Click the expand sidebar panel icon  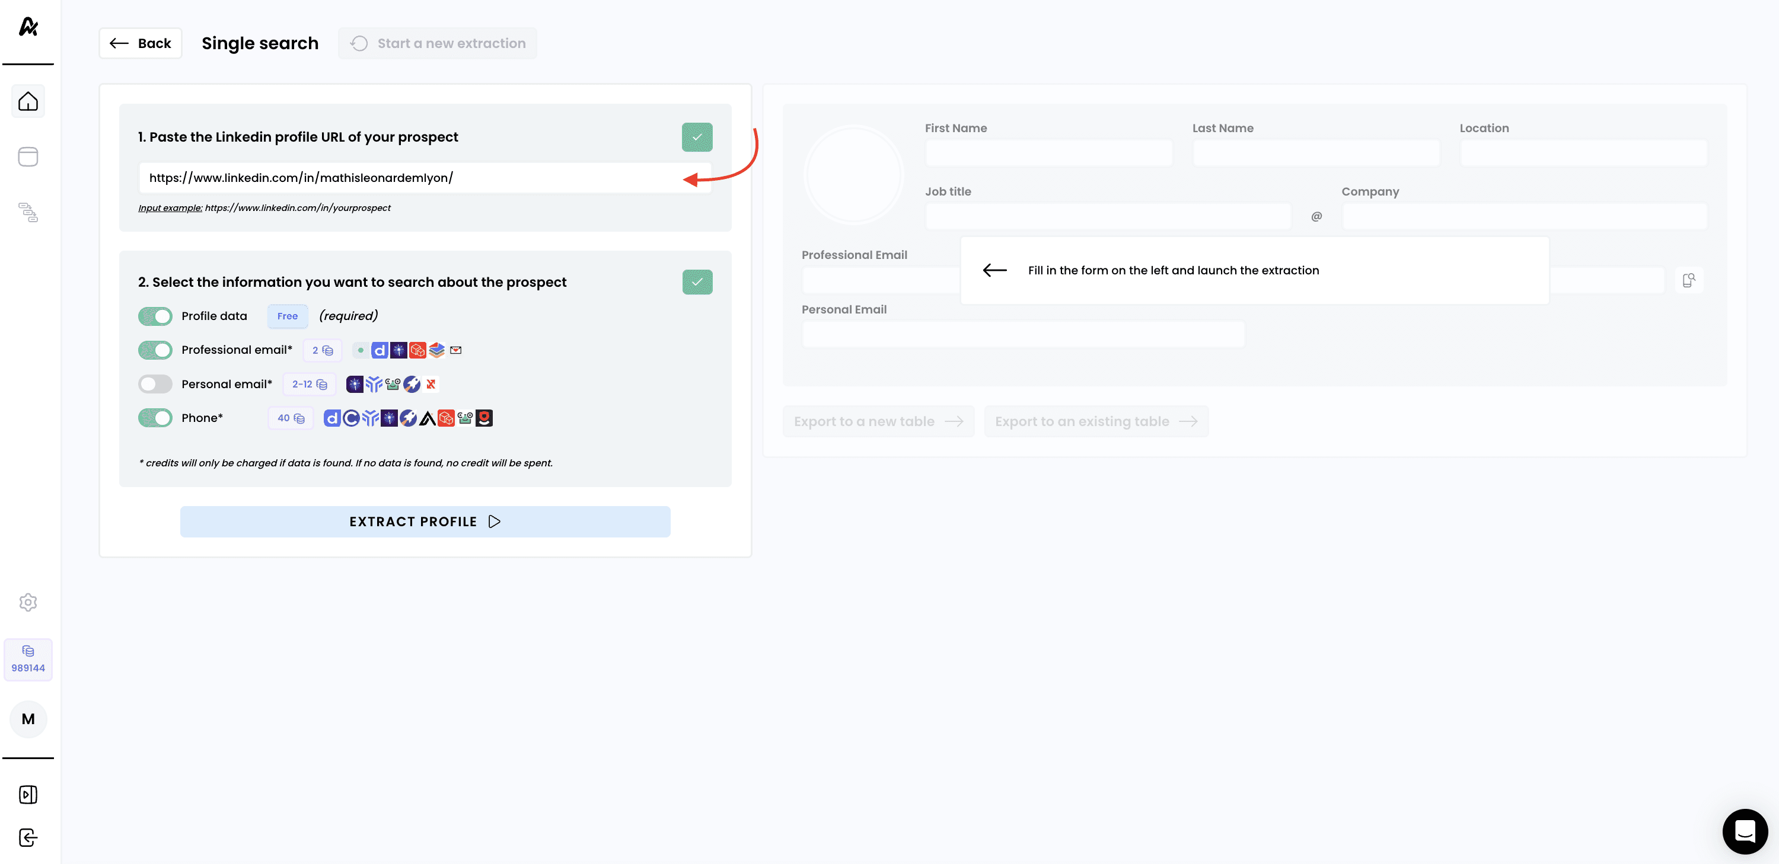pos(28,794)
